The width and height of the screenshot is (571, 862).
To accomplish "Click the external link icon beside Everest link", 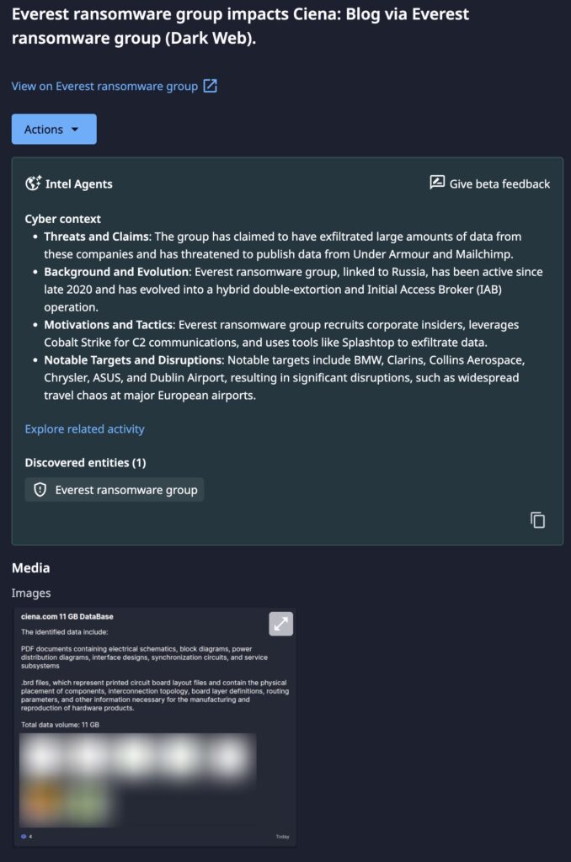I will pyautogui.click(x=211, y=86).
